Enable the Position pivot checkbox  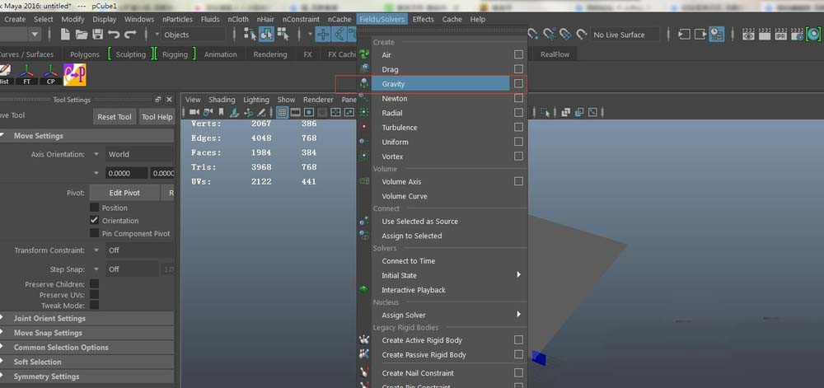pos(95,208)
